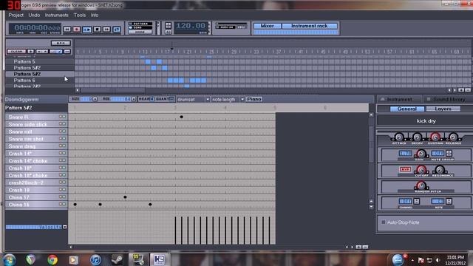Image resolution: width=473 pixels, height=266 pixels.
Task: Click the Piano editor button
Action: pyautogui.click(x=254, y=99)
